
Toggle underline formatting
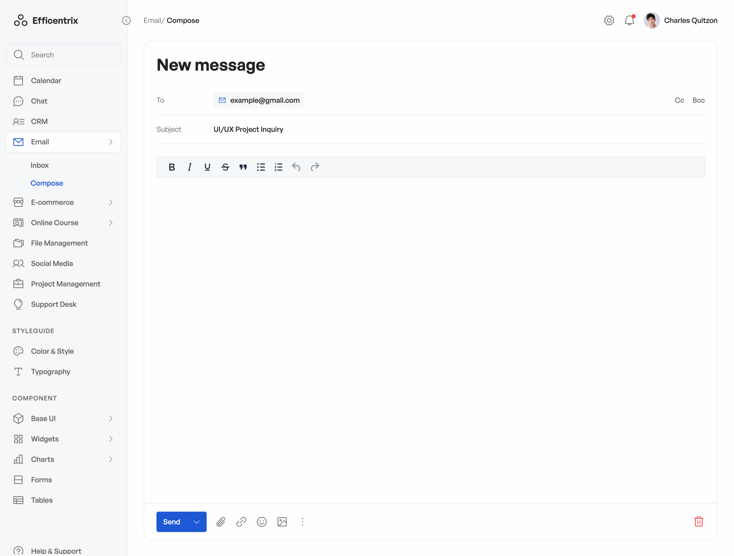click(x=207, y=167)
